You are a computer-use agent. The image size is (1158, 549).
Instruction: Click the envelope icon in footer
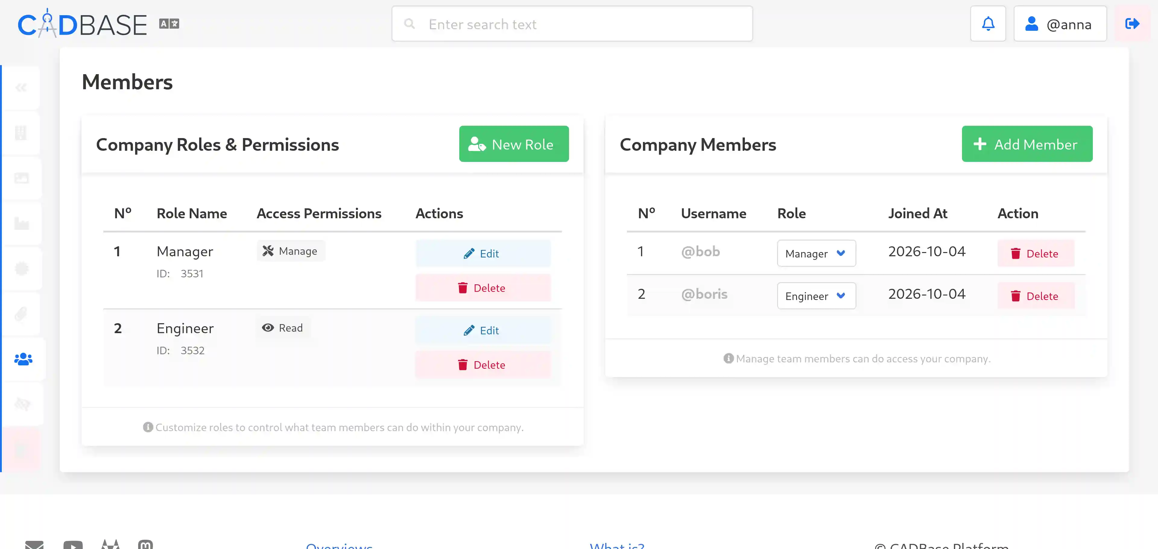[34, 545]
